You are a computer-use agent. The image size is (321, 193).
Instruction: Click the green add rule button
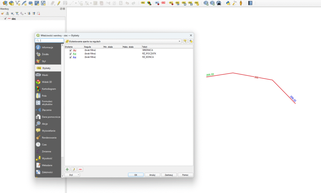[x=67, y=169]
